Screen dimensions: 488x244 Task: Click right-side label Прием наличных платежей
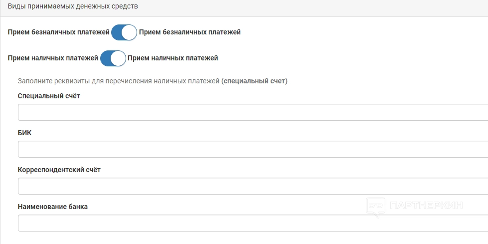pyautogui.click(x=173, y=58)
